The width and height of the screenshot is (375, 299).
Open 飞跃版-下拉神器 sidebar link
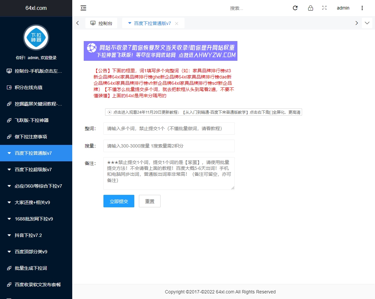[x=36, y=120]
